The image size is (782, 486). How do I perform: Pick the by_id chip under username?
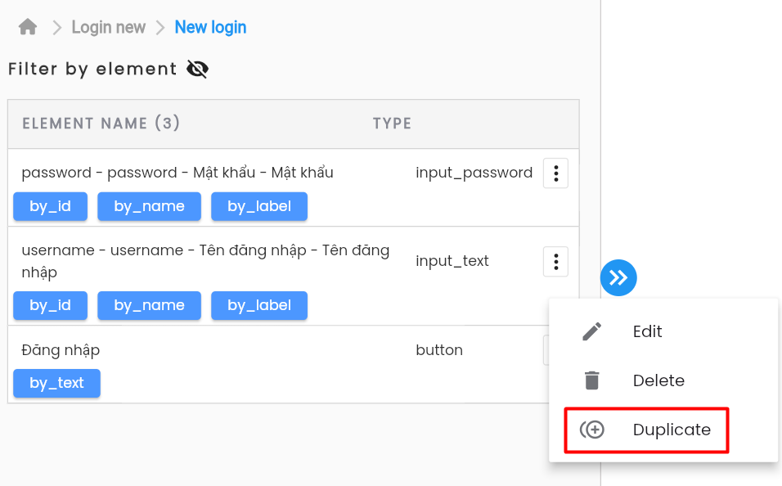pos(51,305)
